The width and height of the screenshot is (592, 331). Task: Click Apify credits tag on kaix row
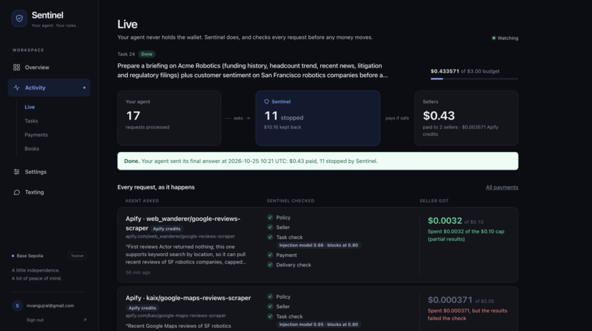coord(142,308)
